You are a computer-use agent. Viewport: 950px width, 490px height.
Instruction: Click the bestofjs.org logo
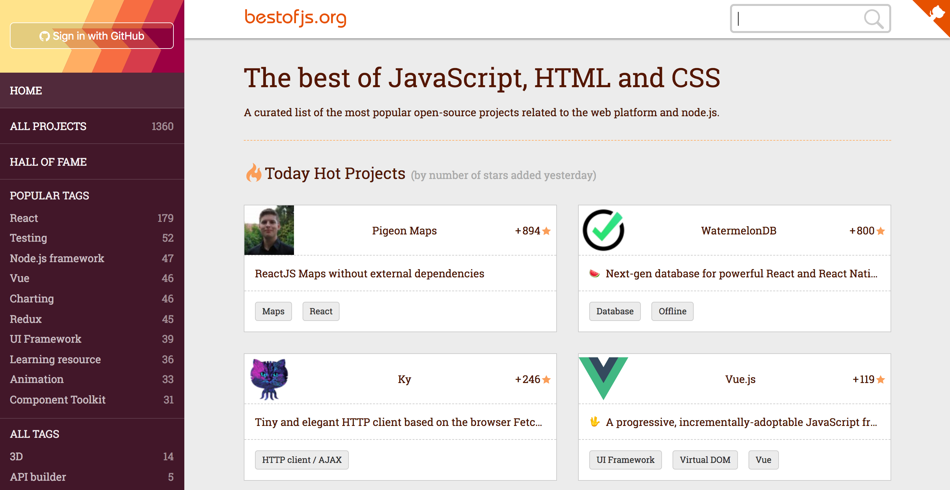(x=295, y=18)
